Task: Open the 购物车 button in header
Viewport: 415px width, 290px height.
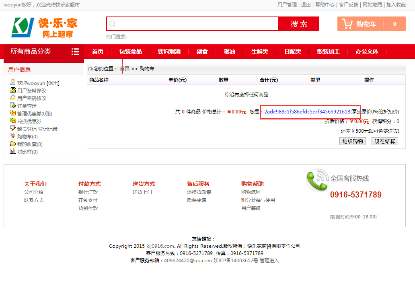Action: [371, 24]
